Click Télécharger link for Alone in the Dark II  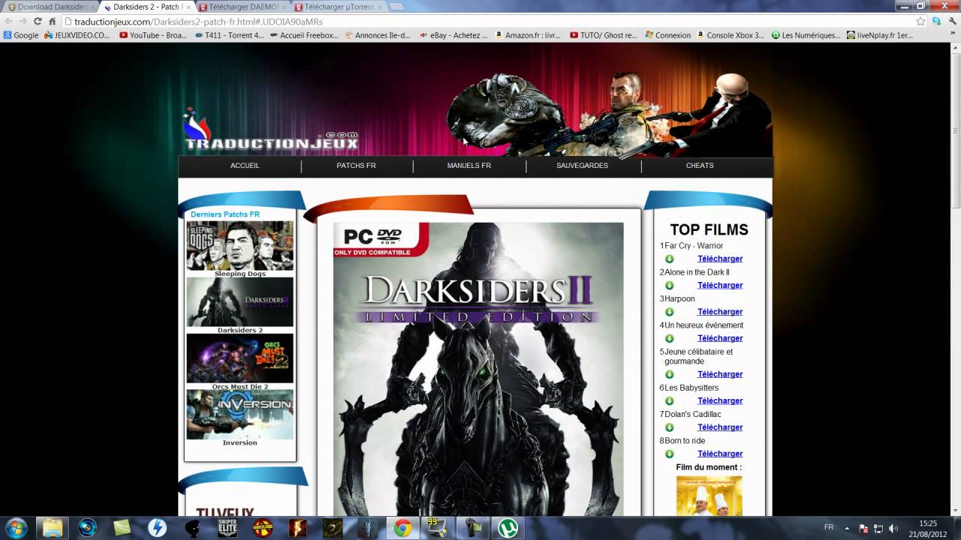click(x=720, y=285)
